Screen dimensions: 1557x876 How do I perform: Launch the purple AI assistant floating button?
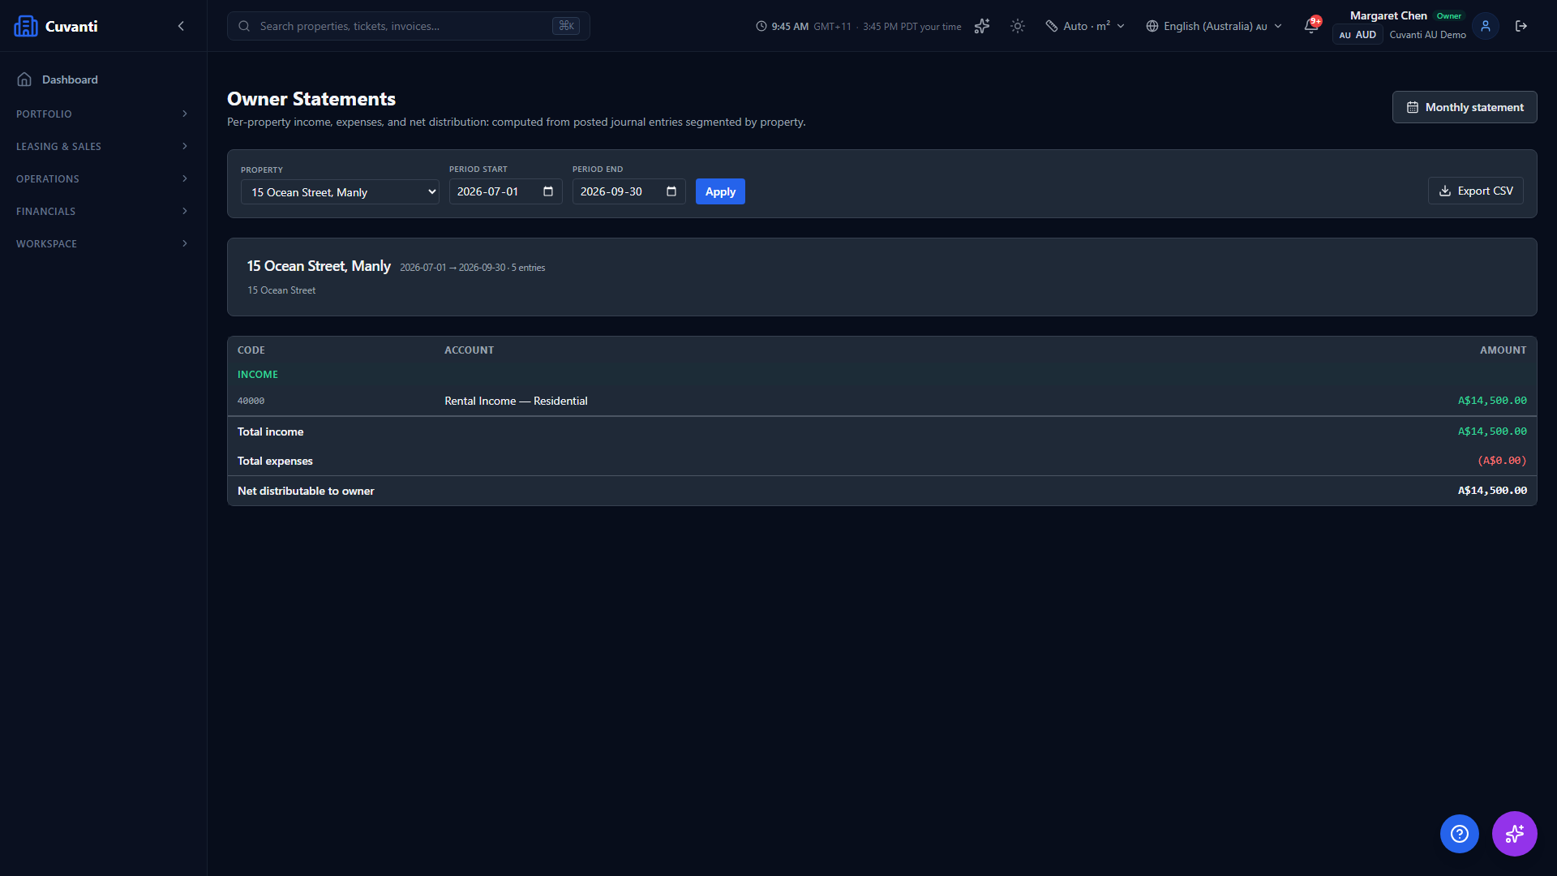1515,834
